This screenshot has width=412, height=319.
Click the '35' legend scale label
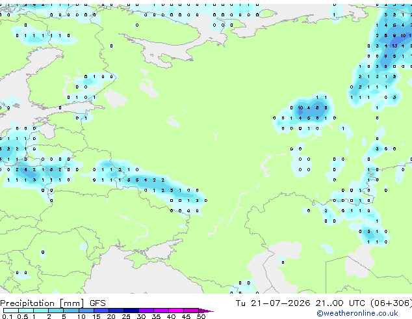pyautogui.click(x=156, y=316)
